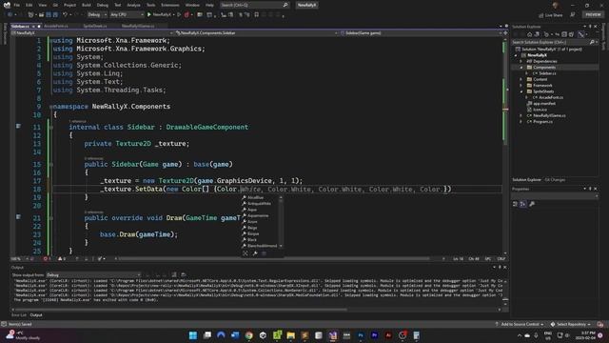The width and height of the screenshot is (609, 343).
Task: Click the green Start debugging arrow
Action: 149,15
